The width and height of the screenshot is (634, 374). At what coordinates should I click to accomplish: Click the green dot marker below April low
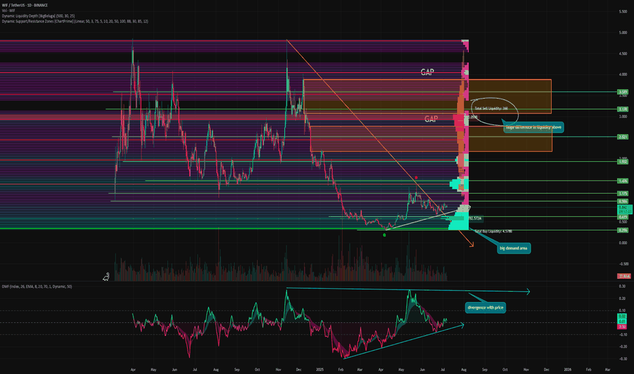click(384, 235)
